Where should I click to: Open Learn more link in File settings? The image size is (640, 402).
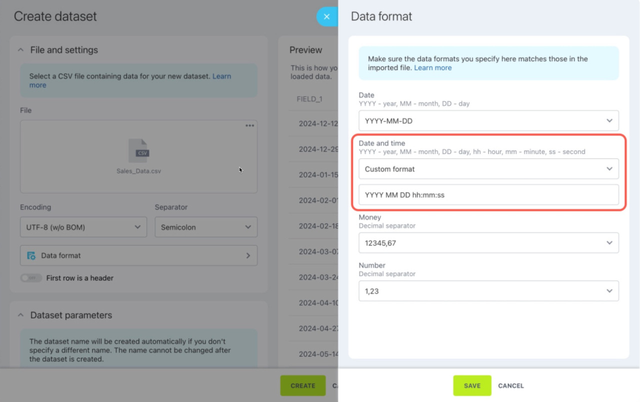(221, 77)
